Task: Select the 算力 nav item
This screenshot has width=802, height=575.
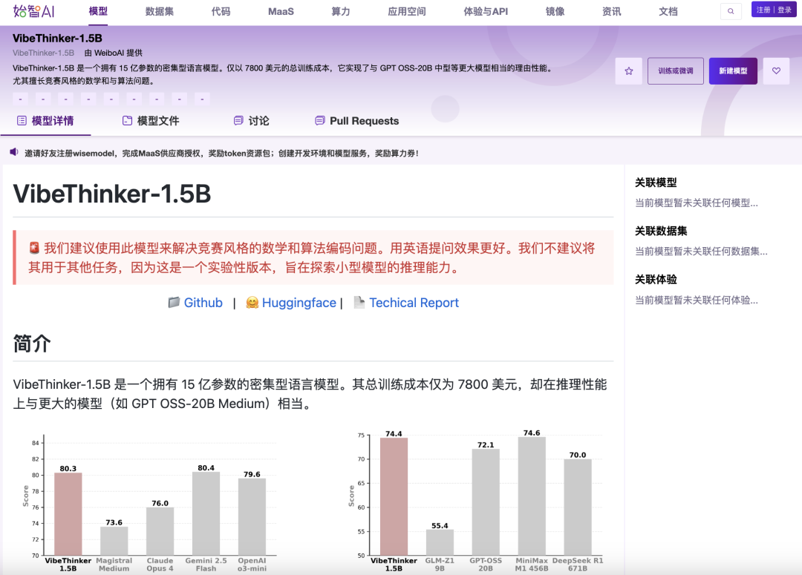Action: click(341, 11)
